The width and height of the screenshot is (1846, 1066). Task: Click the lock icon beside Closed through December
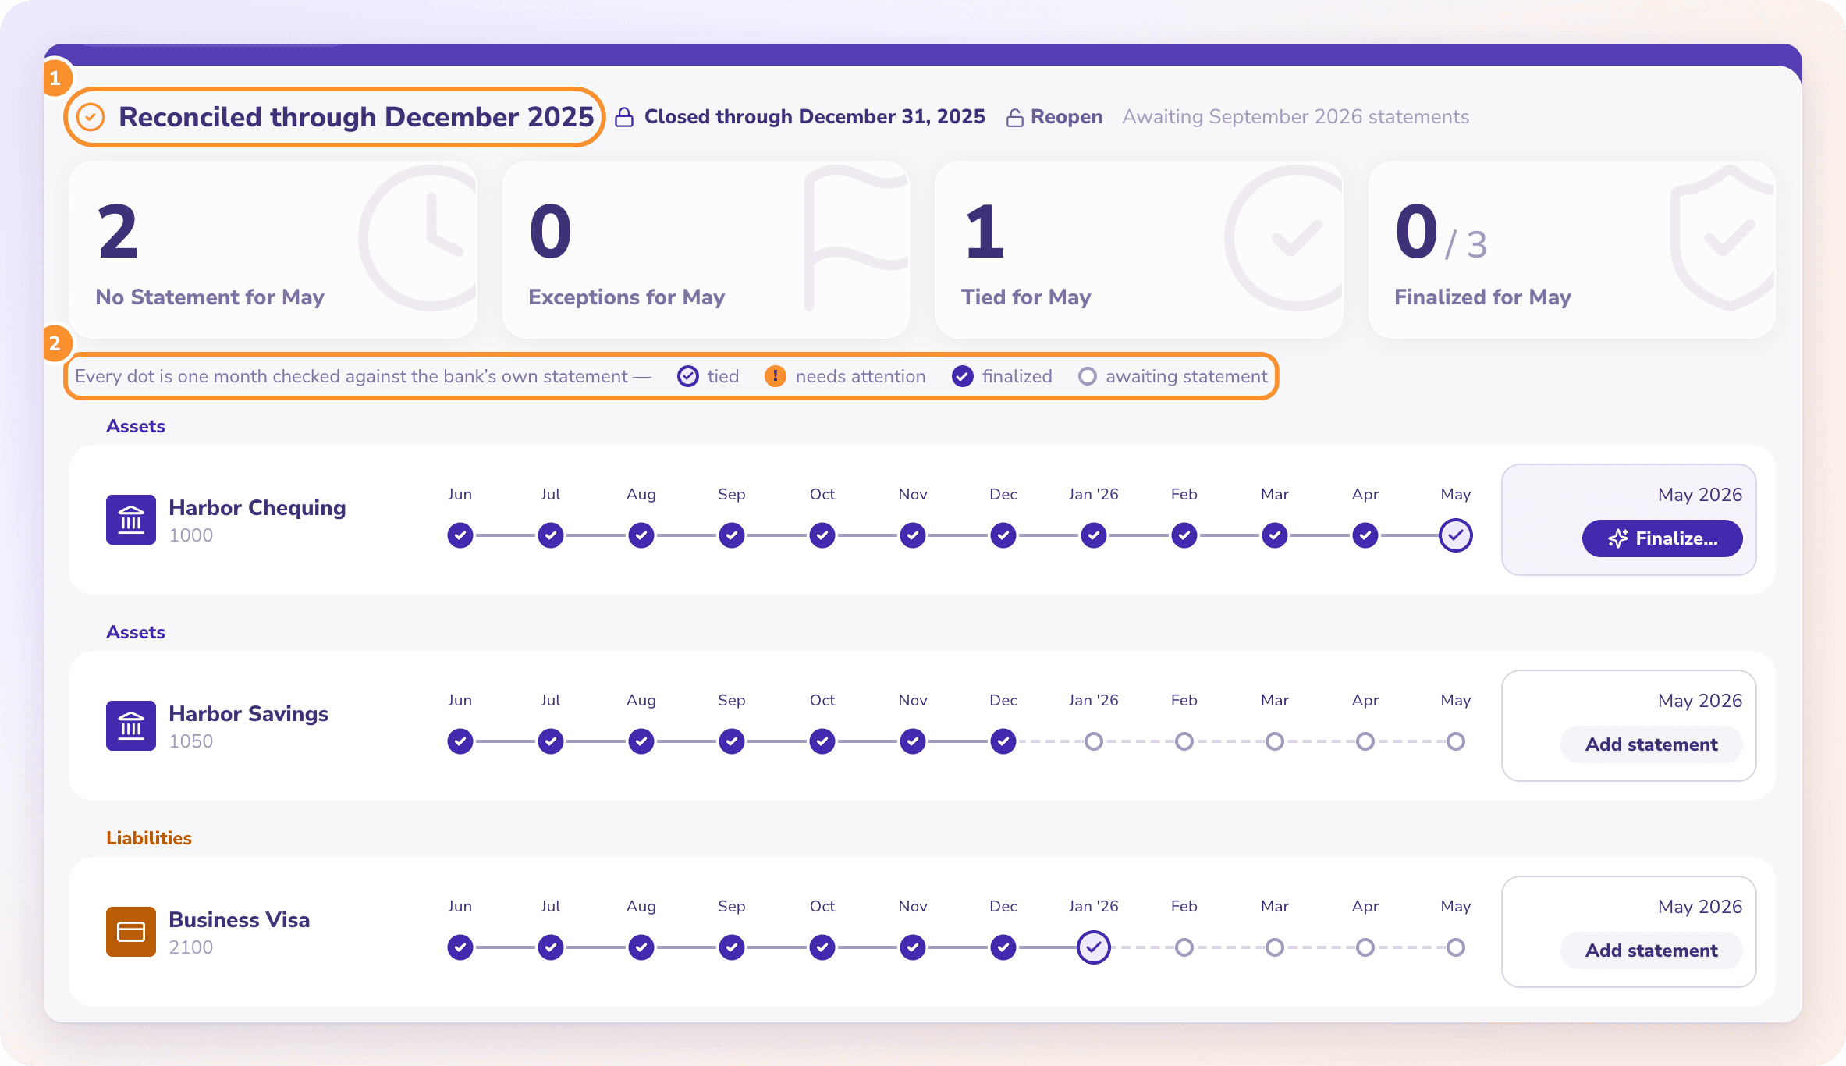624,117
